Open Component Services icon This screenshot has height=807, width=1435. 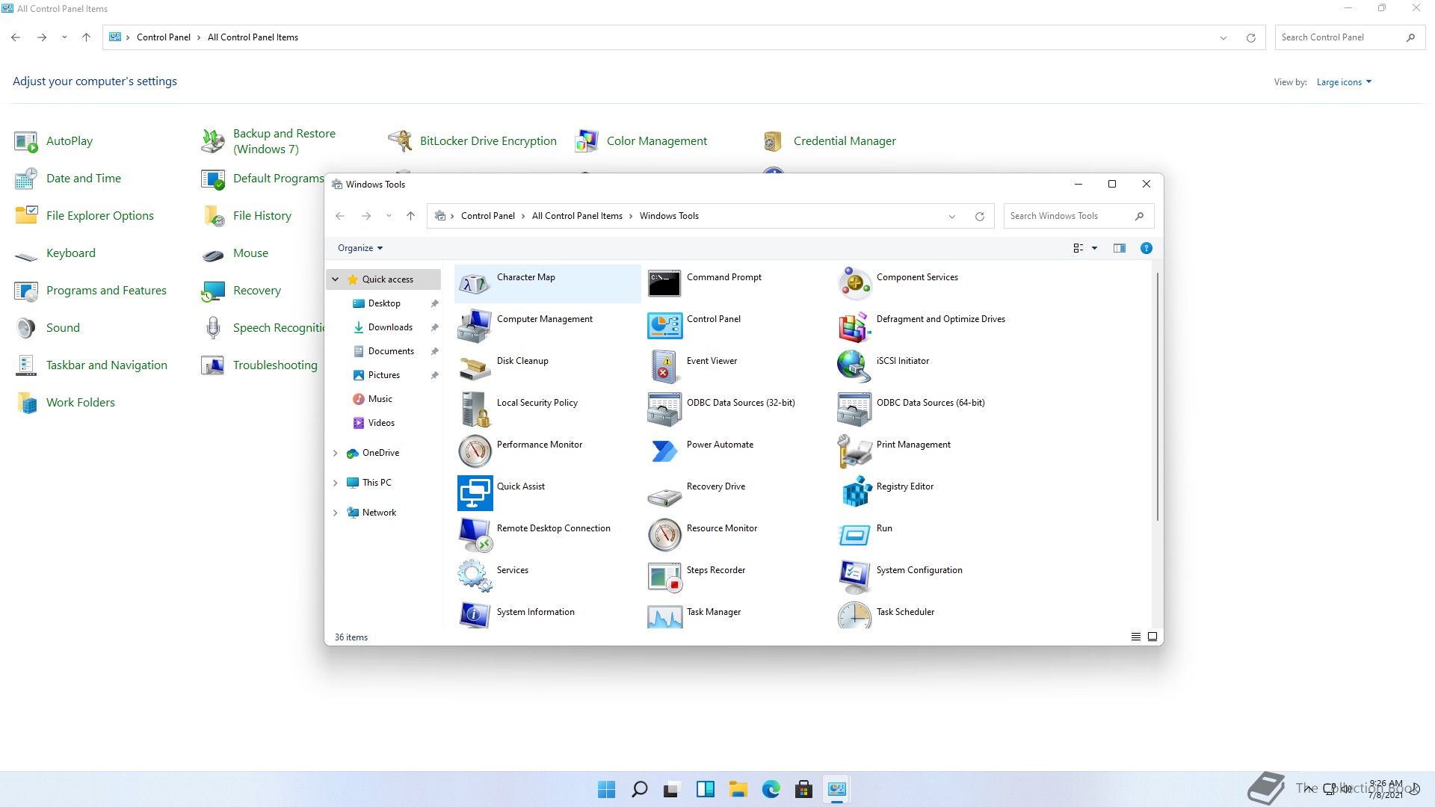click(x=854, y=284)
